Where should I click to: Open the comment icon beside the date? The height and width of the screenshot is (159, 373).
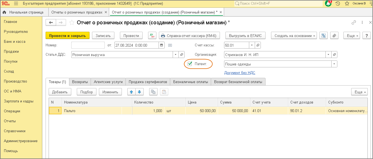[170, 45]
